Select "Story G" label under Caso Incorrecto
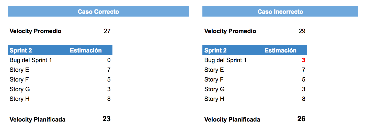 pyautogui.click(x=214, y=89)
